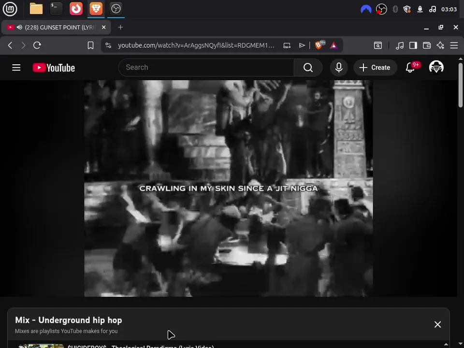
Task: Open YouTube notifications bell
Action: (x=410, y=68)
